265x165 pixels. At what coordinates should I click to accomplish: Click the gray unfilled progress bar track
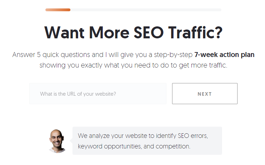tap(146, 10)
